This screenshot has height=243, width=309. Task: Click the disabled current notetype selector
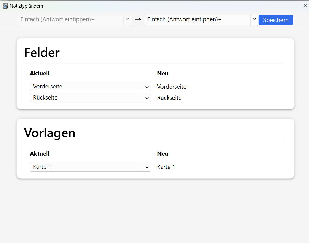click(x=75, y=20)
